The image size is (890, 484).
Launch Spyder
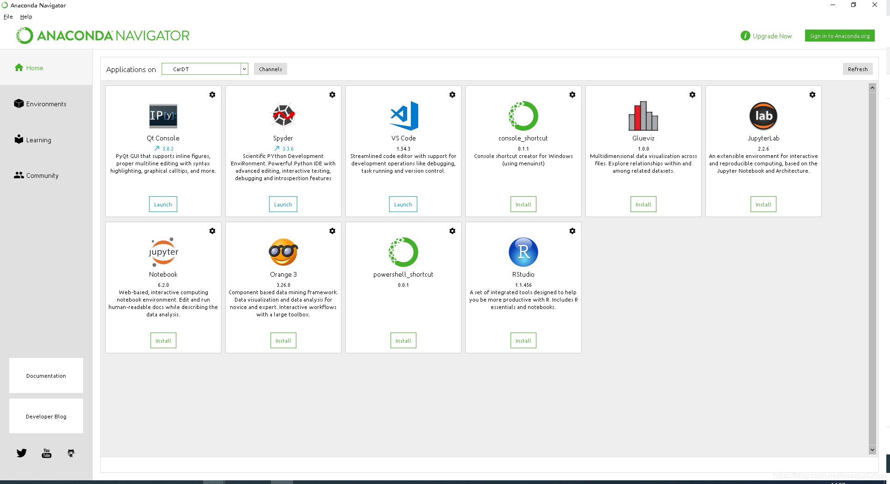283,204
